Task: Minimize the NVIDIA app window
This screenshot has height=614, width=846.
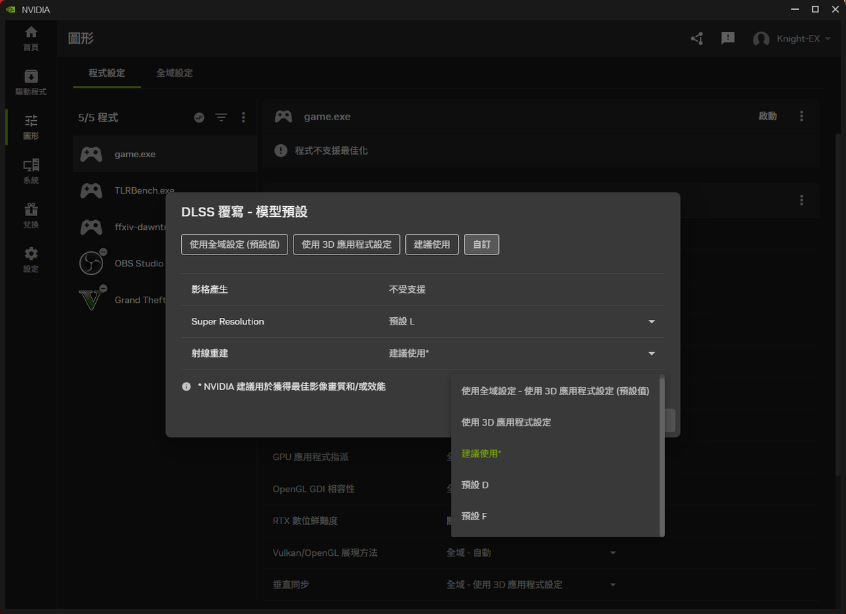Action: point(794,9)
